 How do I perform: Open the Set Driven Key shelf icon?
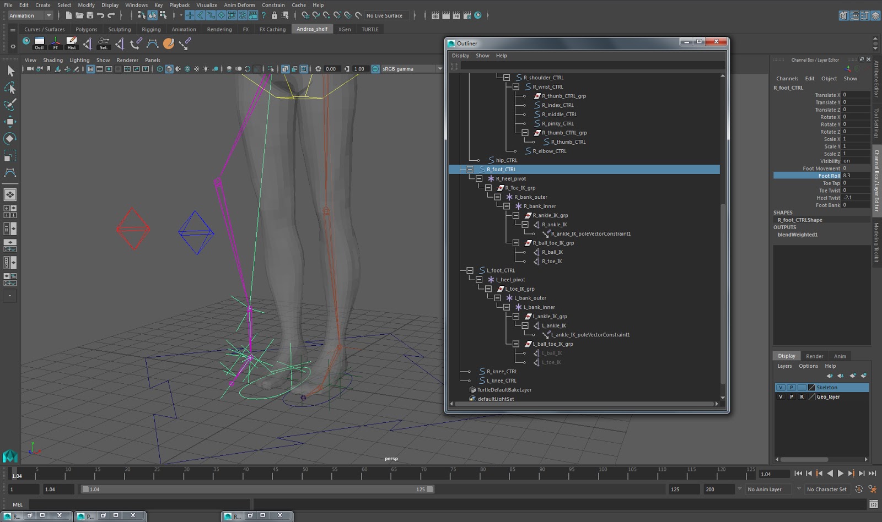(103, 40)
